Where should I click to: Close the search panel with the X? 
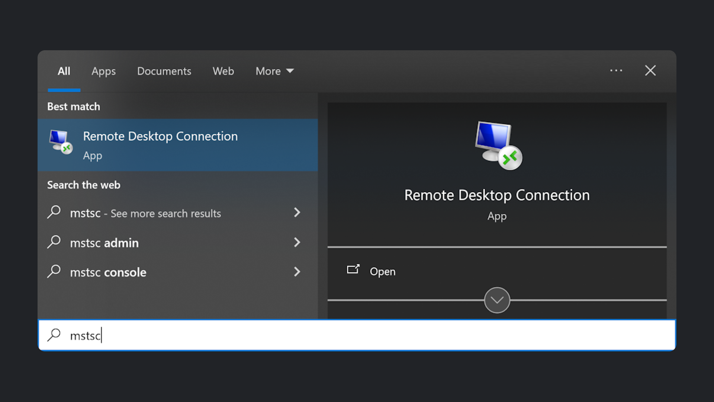click(650, 71)
